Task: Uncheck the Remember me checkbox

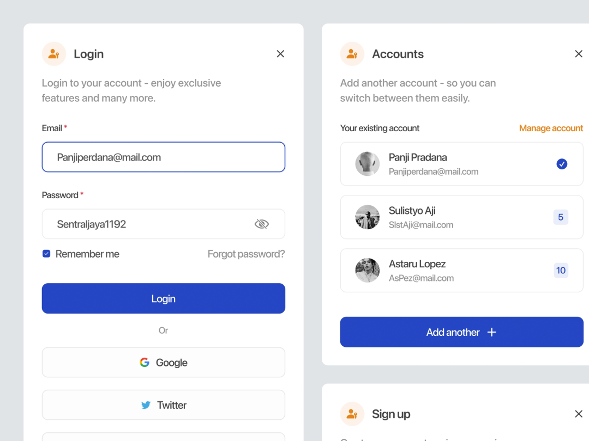Action: 46,254
